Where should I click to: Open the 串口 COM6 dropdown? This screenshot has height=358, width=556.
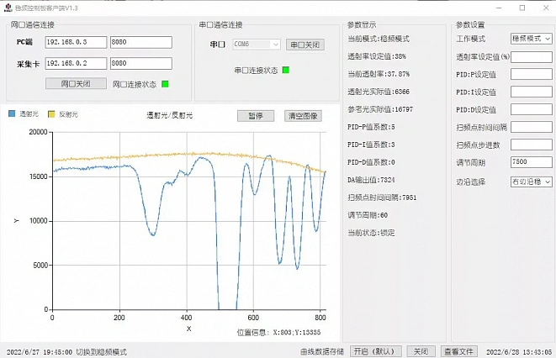pyautogui.click(x=257, y=45)
